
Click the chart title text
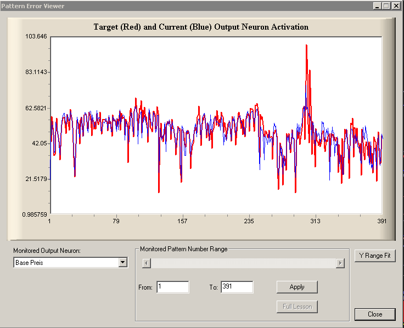coord(201,27)
